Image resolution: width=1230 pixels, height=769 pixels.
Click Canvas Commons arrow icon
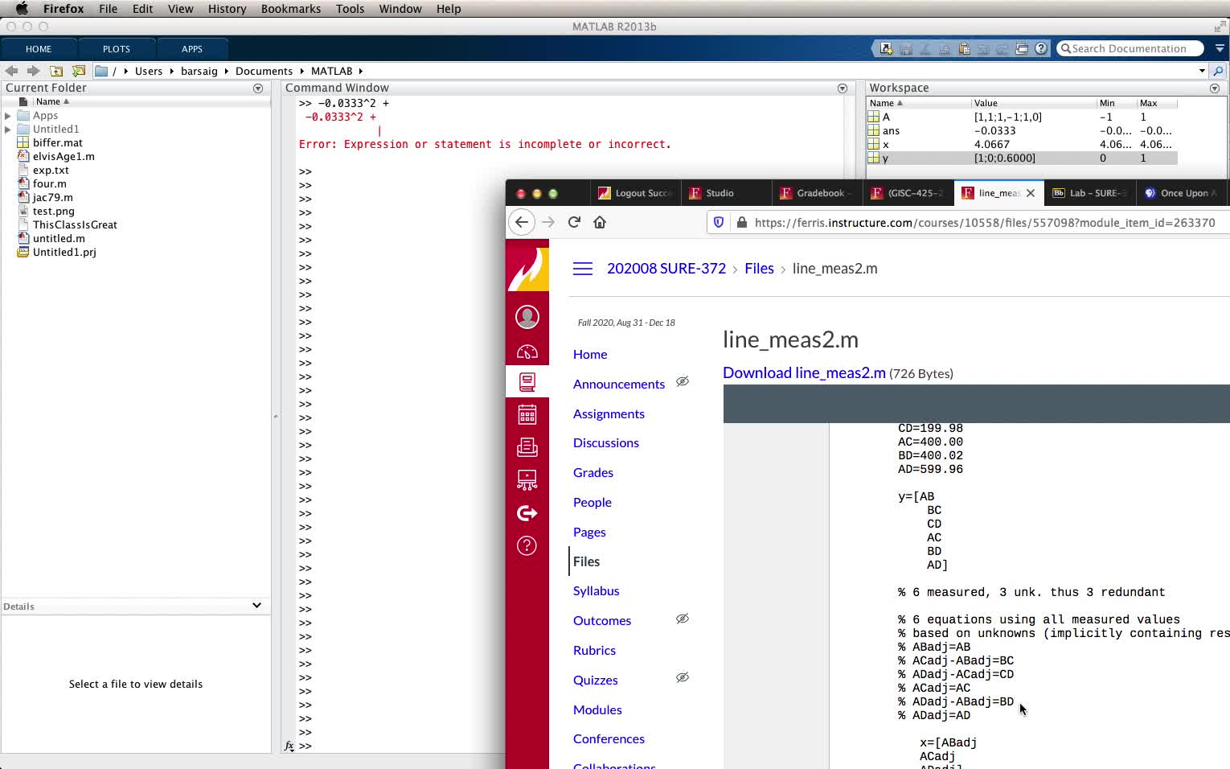(527, 513)
